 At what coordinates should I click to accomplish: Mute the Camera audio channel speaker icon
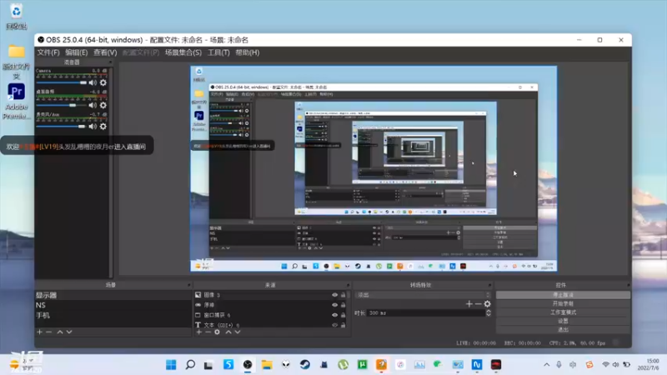point(93,82)
